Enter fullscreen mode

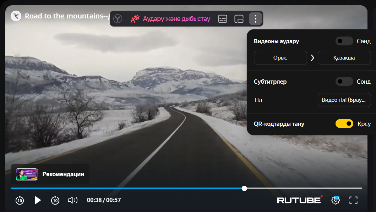[x=353, y=200]
